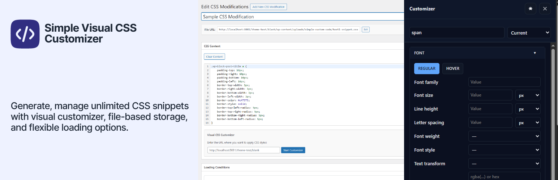
Task: Click the Font family value field
Action: pyautogui.click(x=505, y=82)
